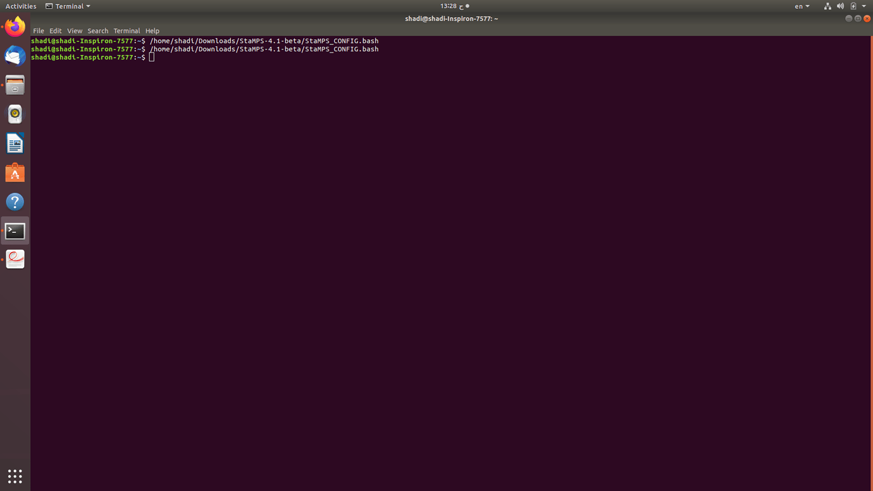
Task: Launch Firefox from the dock
Action: pyautogui.click(x=15, y=27)
